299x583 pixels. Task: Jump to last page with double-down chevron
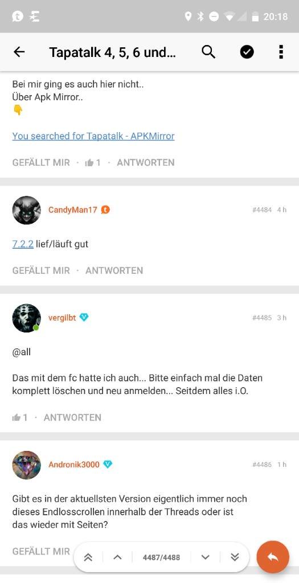tap(234, 557)
